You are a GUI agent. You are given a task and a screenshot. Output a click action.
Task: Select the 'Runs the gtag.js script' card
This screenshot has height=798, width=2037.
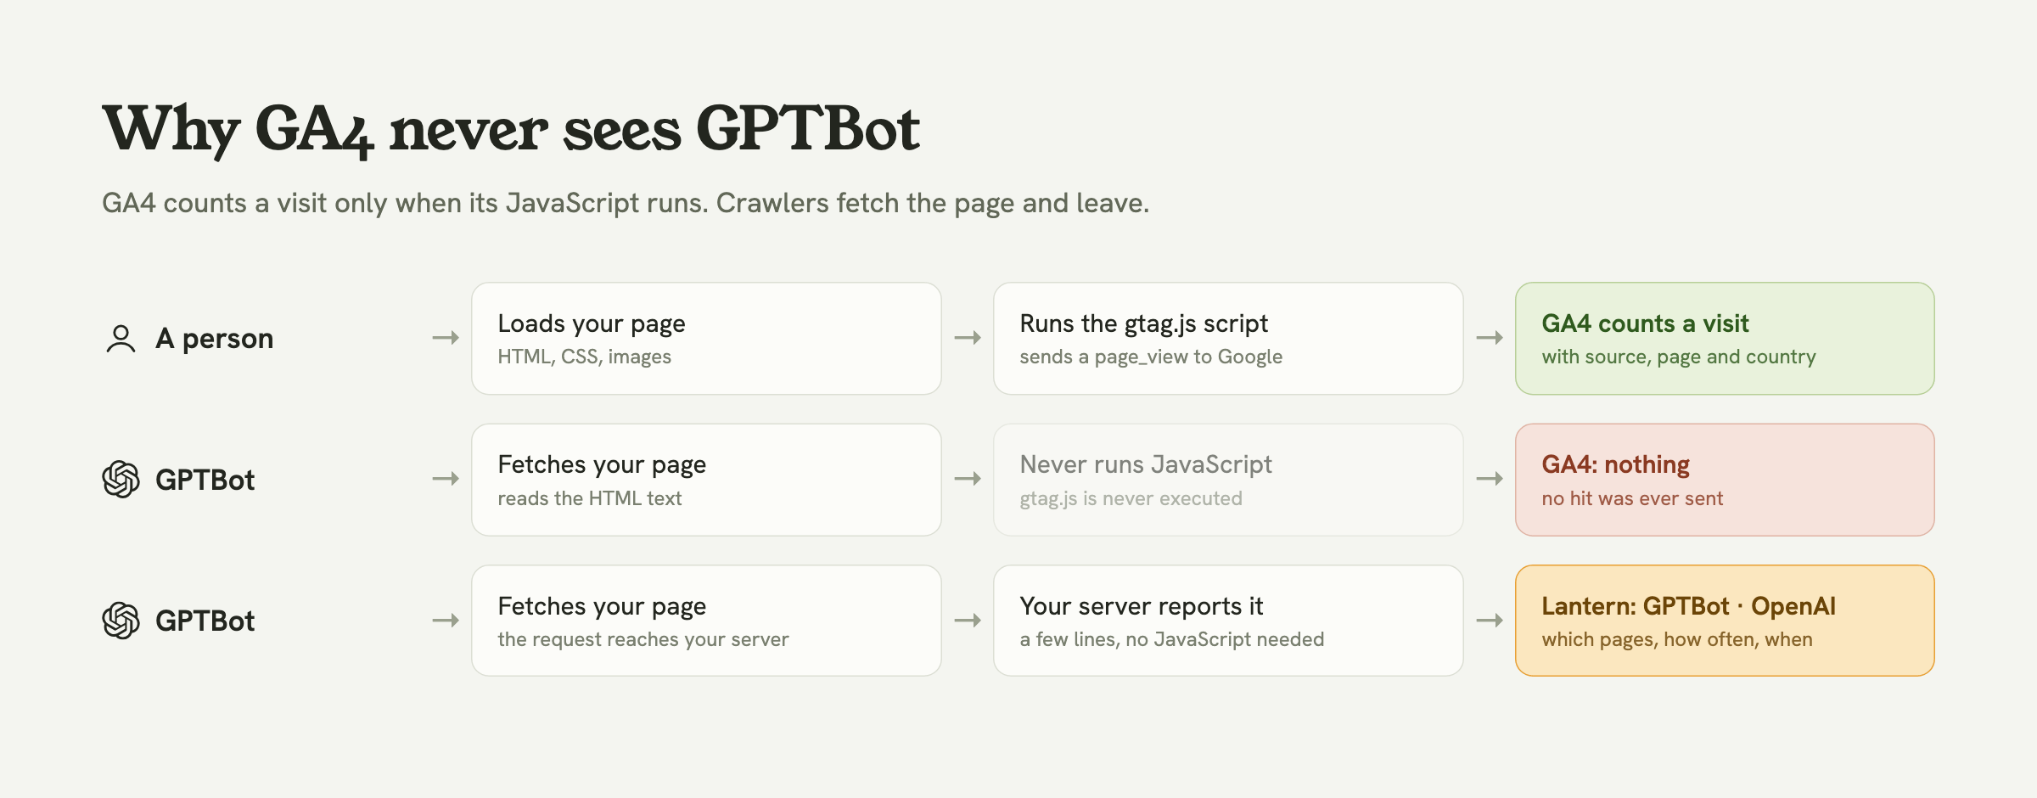point(1228,339)
